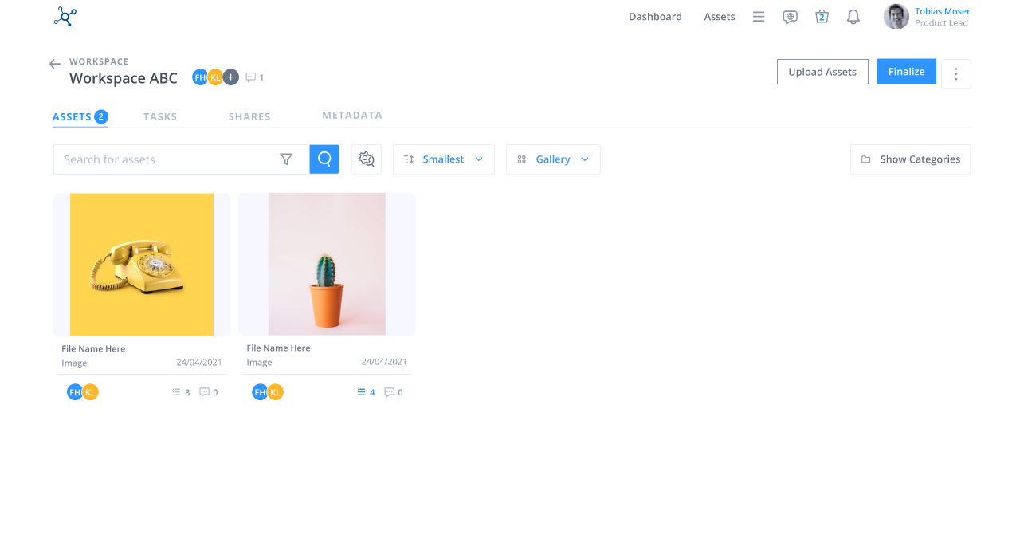Click the add collaborator plus avatar
Image resolution: width=1024 pixels, height=550 pixels.
point(230,77)
